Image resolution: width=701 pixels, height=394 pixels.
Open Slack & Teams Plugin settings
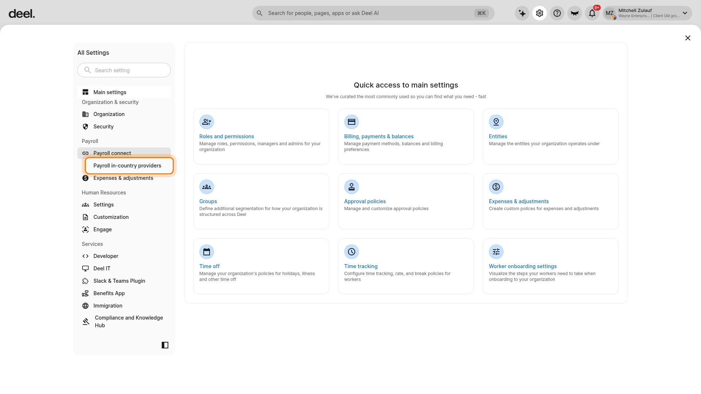[x=124, y=281]
